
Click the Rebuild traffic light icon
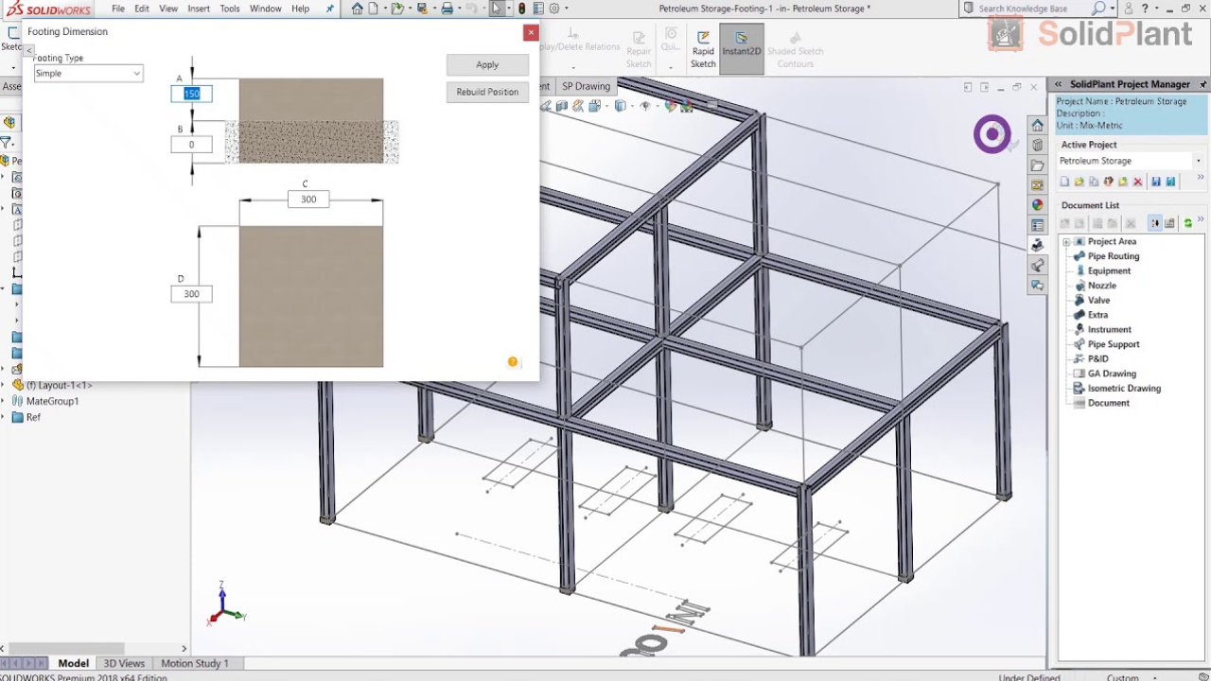(x=521, y=9)
